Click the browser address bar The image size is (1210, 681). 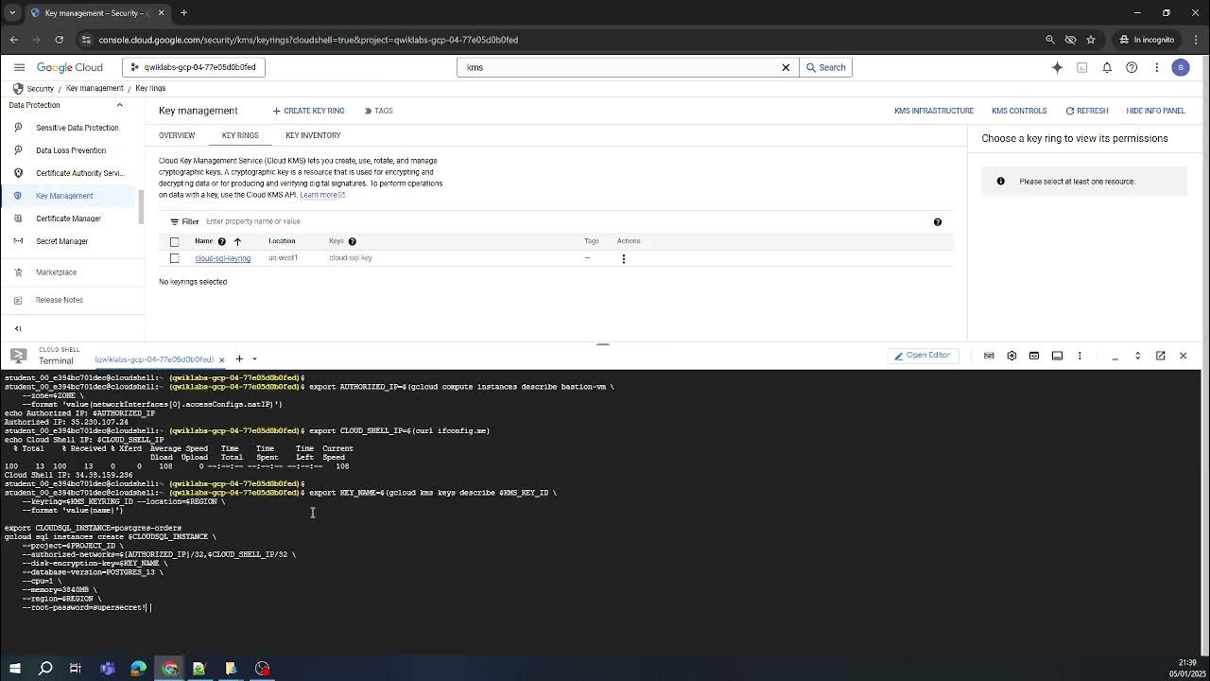pos(558,40)
